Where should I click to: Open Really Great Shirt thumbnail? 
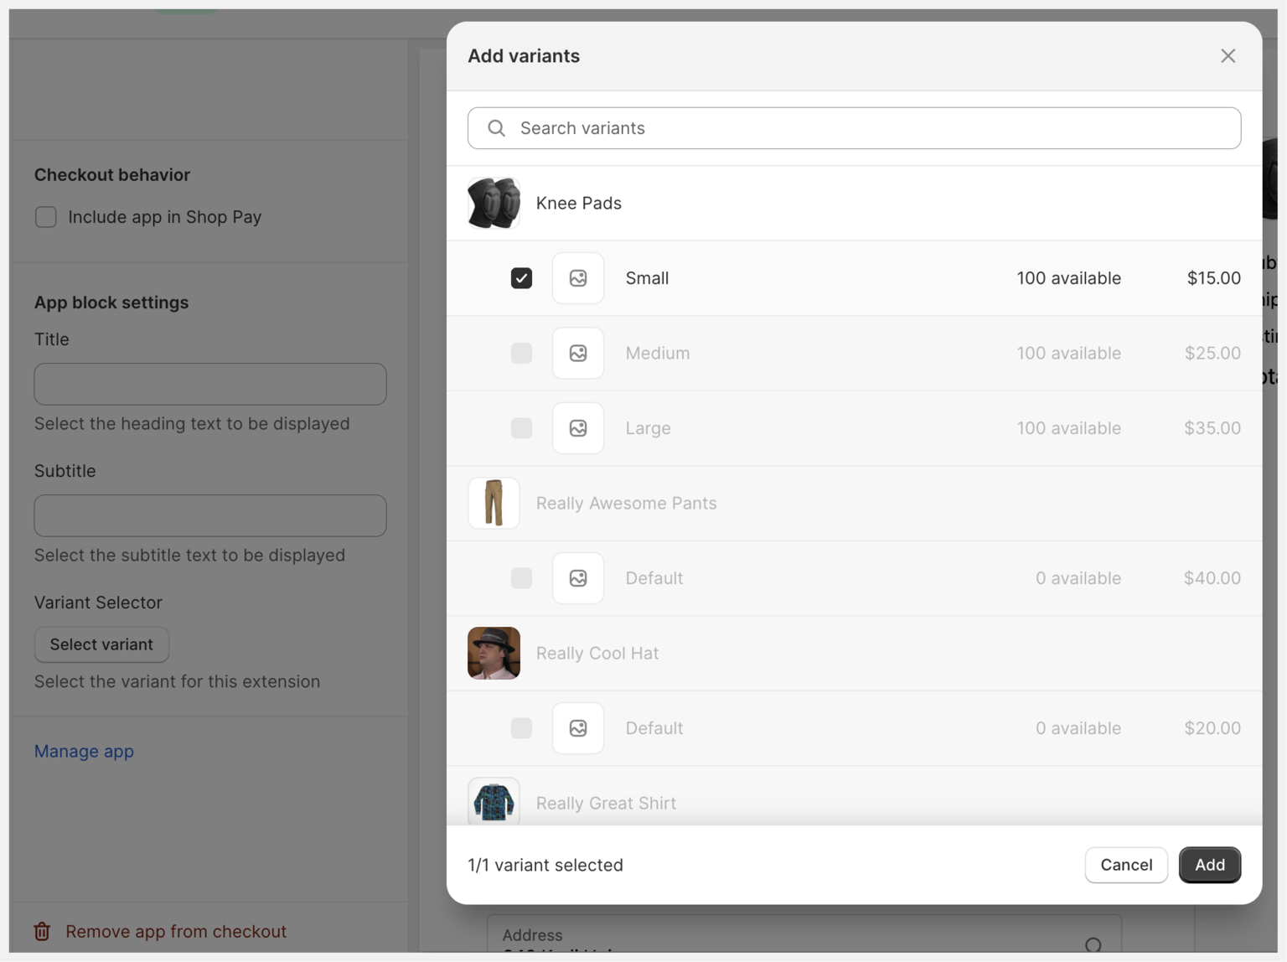[x=494, y=801]
